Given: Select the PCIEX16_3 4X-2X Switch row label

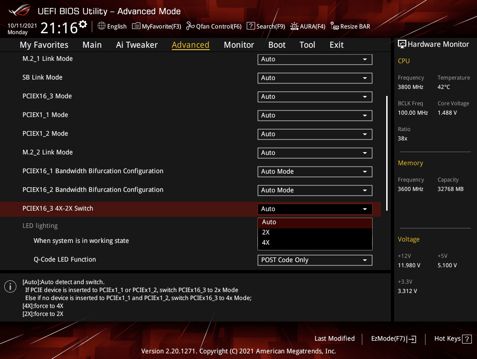Looking at the screenshot, I should click(x=58, y=208).
